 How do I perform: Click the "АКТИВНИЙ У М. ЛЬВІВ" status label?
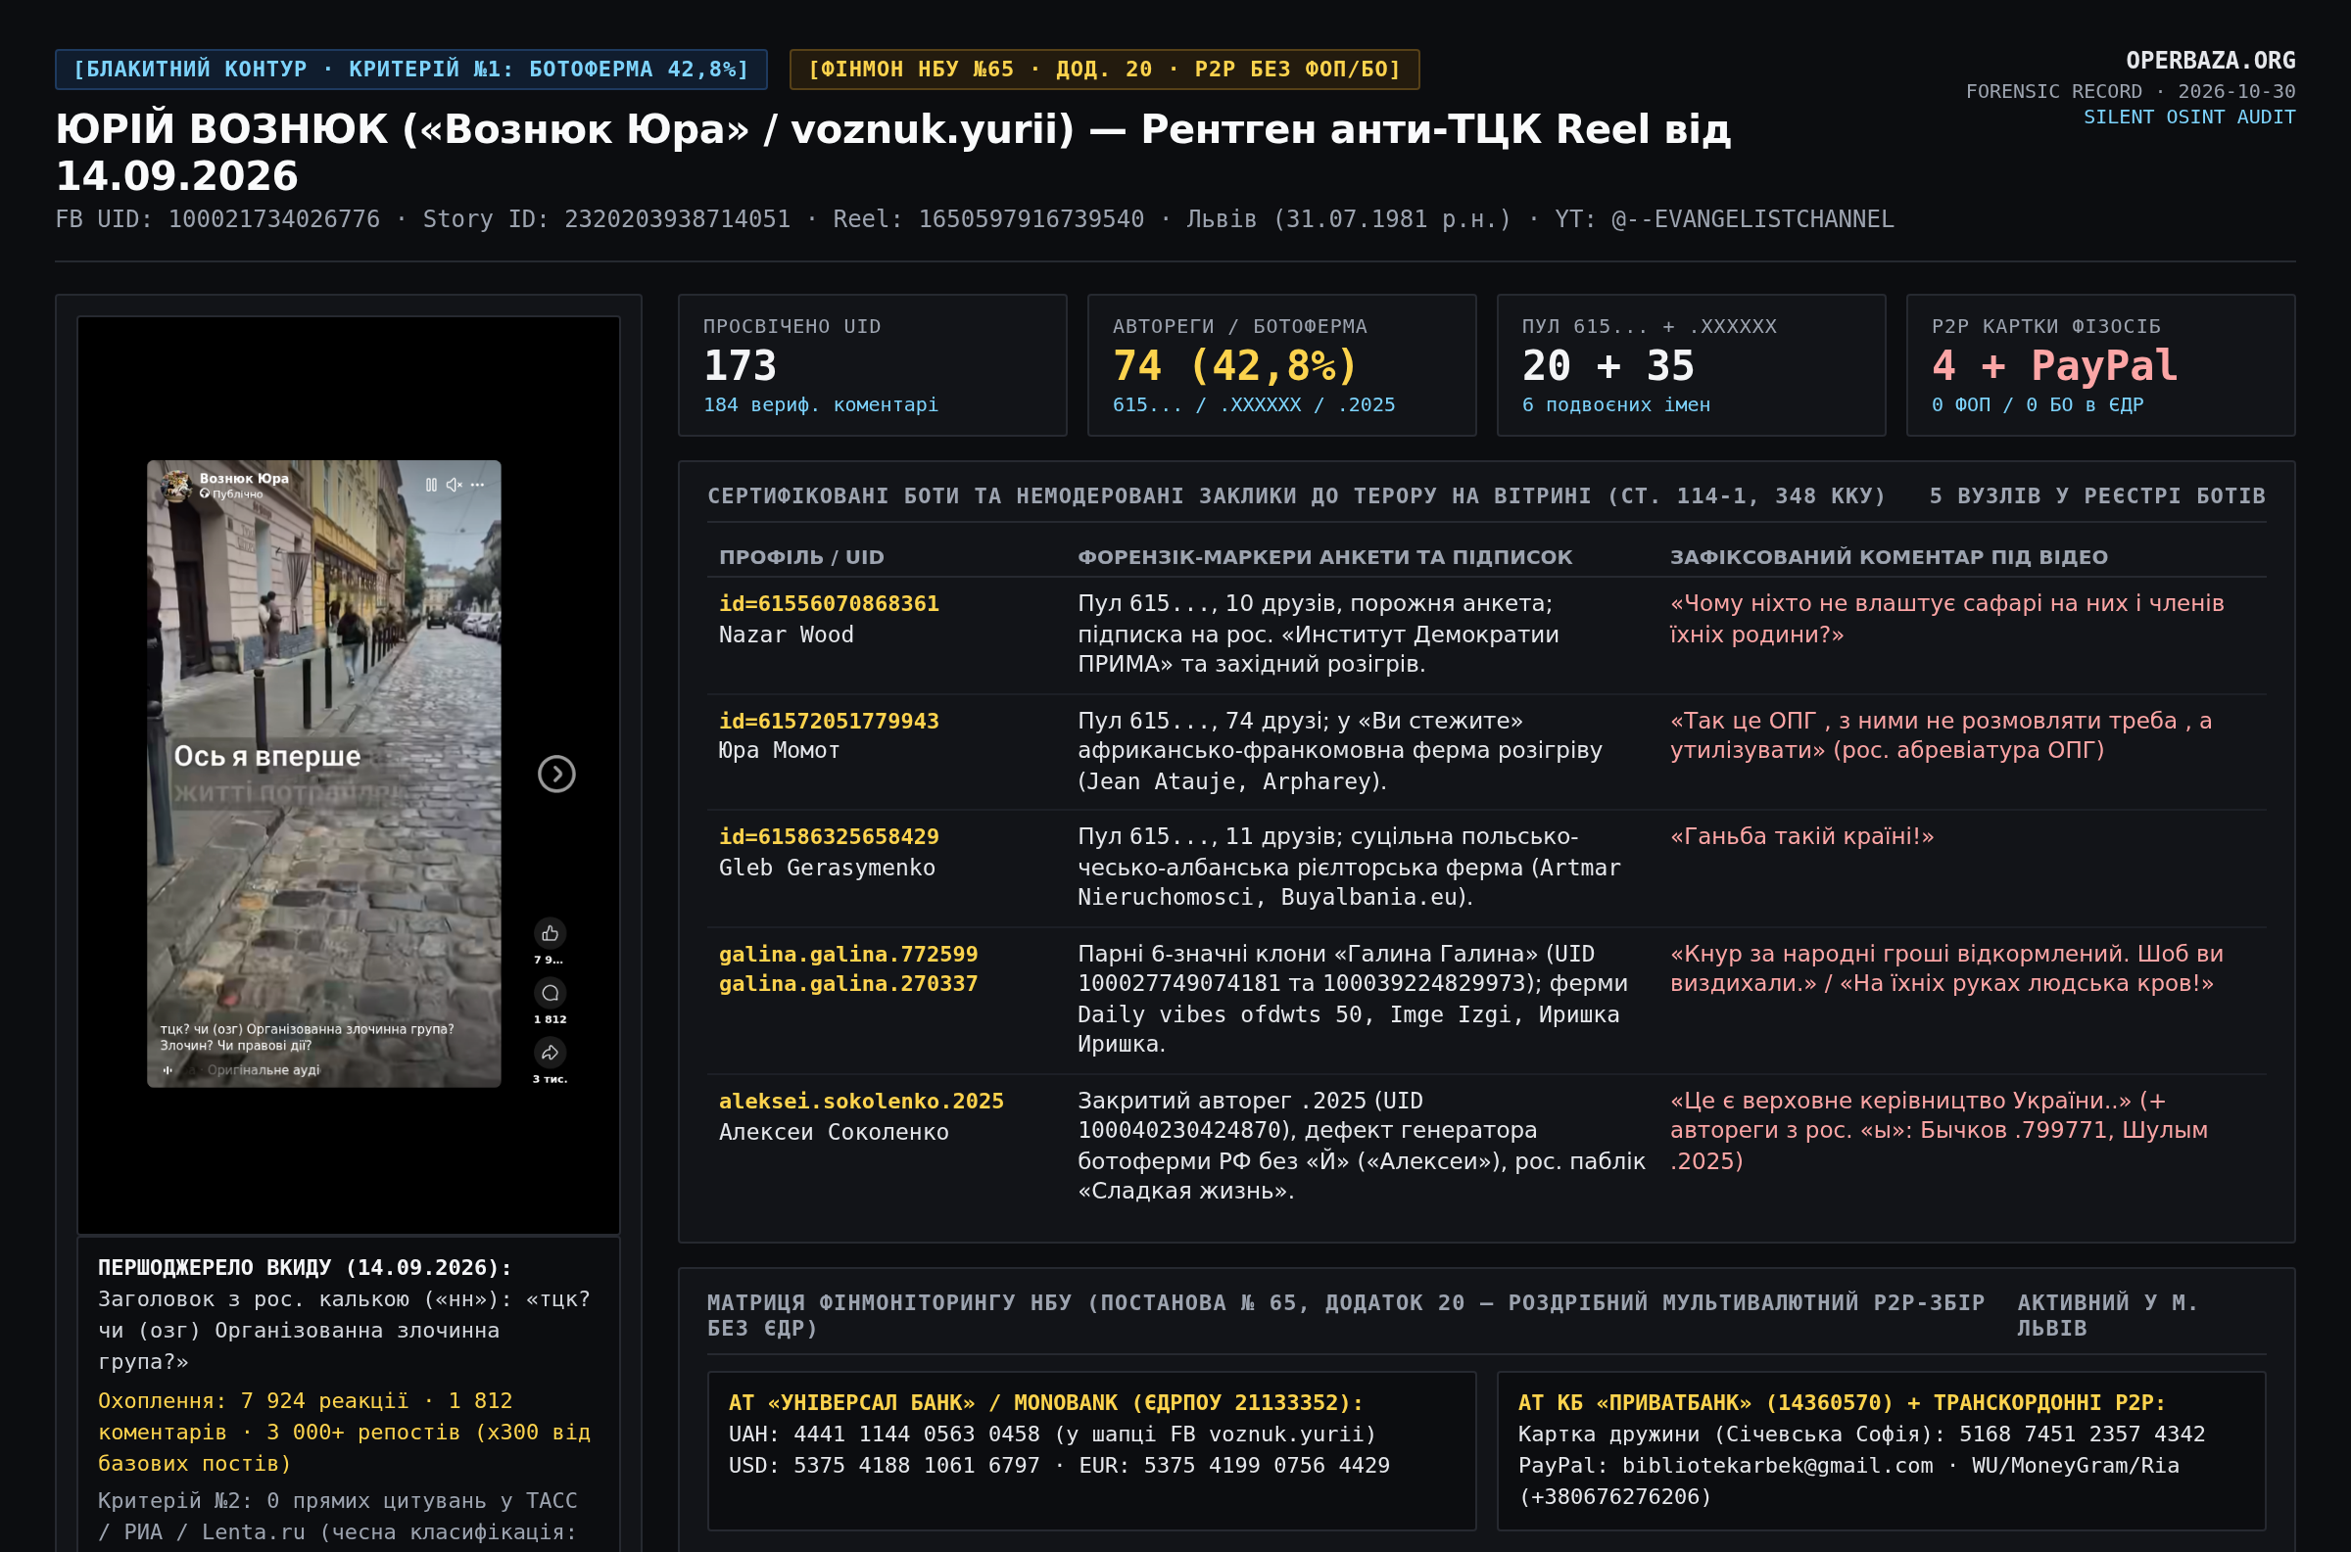2107,1315
